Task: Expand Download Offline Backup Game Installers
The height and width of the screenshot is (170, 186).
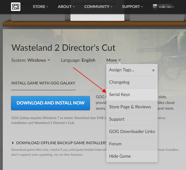Action: 59,143
